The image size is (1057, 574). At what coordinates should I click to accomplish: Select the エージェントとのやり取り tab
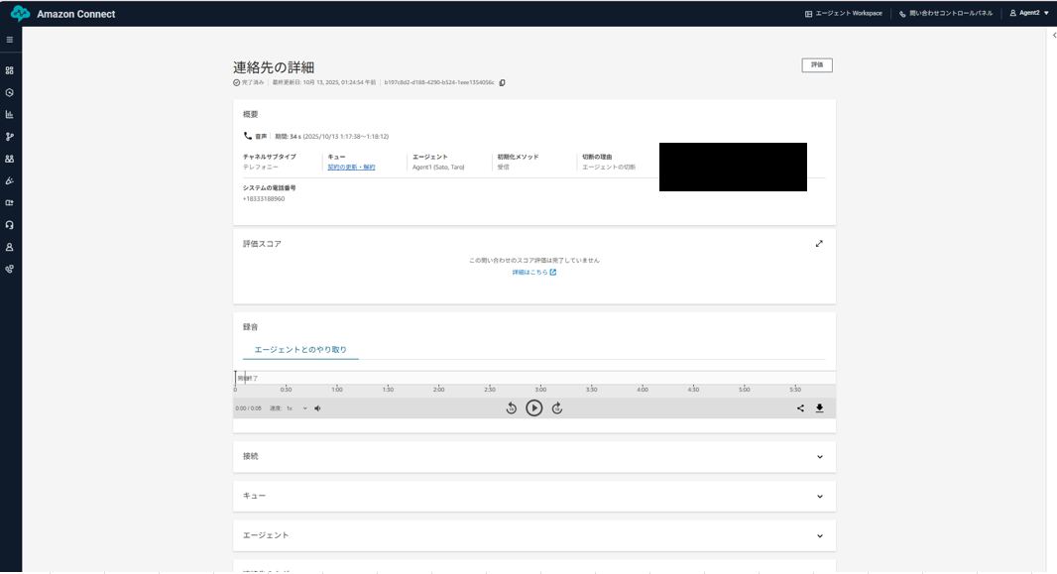[x=300, y=350]
